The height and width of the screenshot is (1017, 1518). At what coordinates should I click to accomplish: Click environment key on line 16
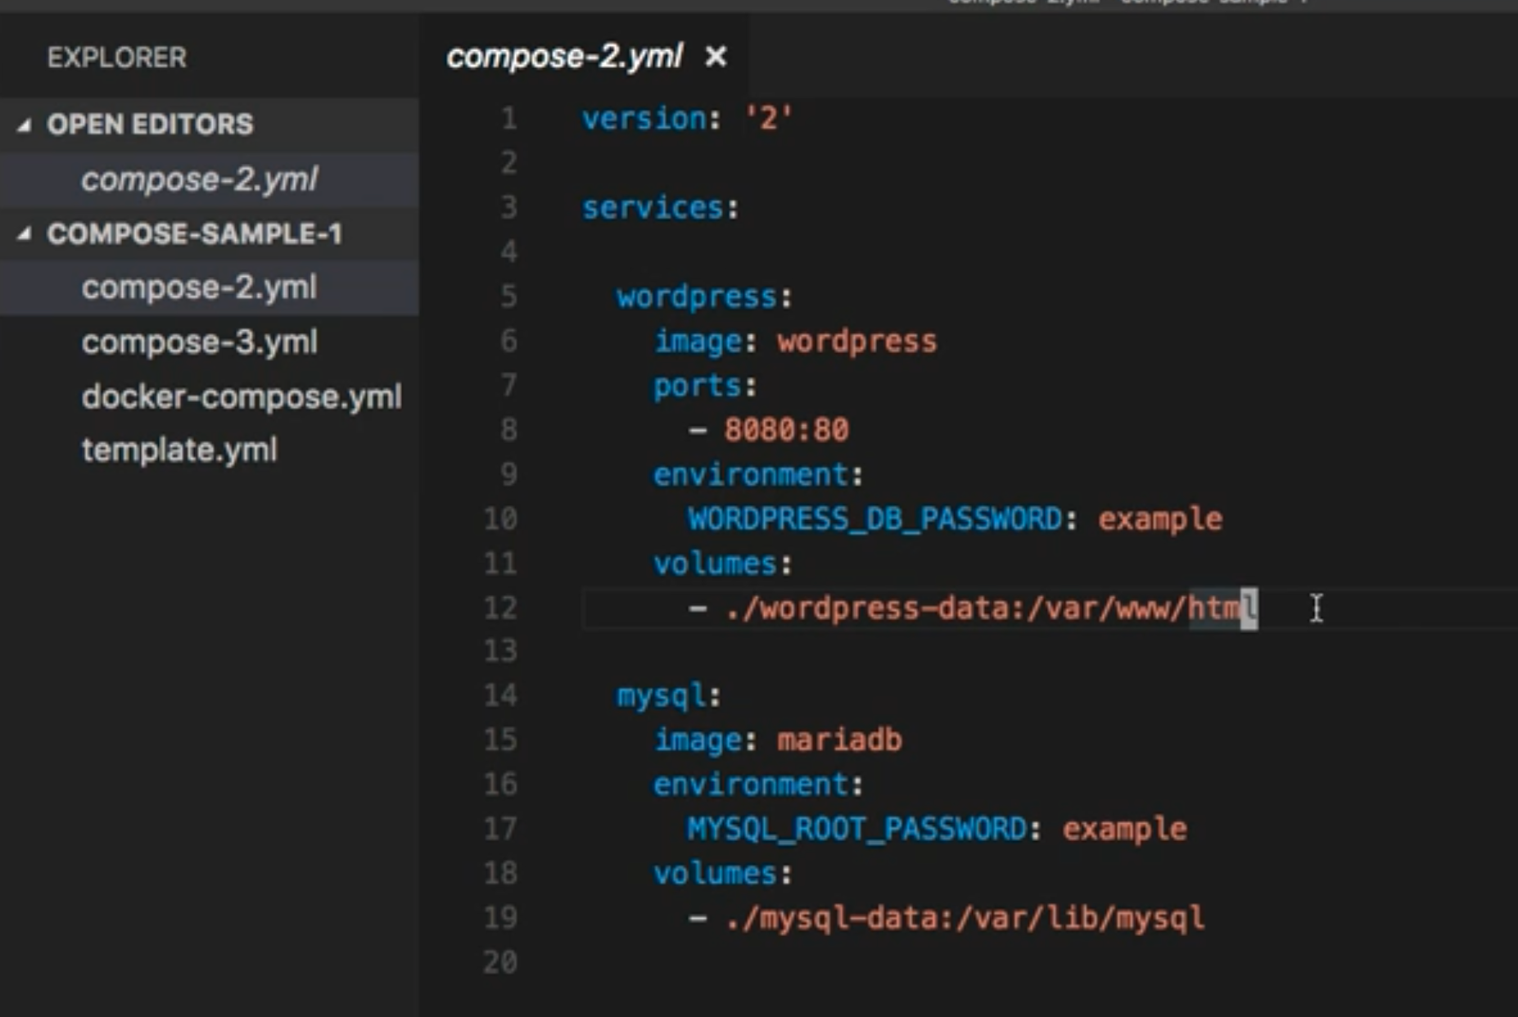[751, 784]
